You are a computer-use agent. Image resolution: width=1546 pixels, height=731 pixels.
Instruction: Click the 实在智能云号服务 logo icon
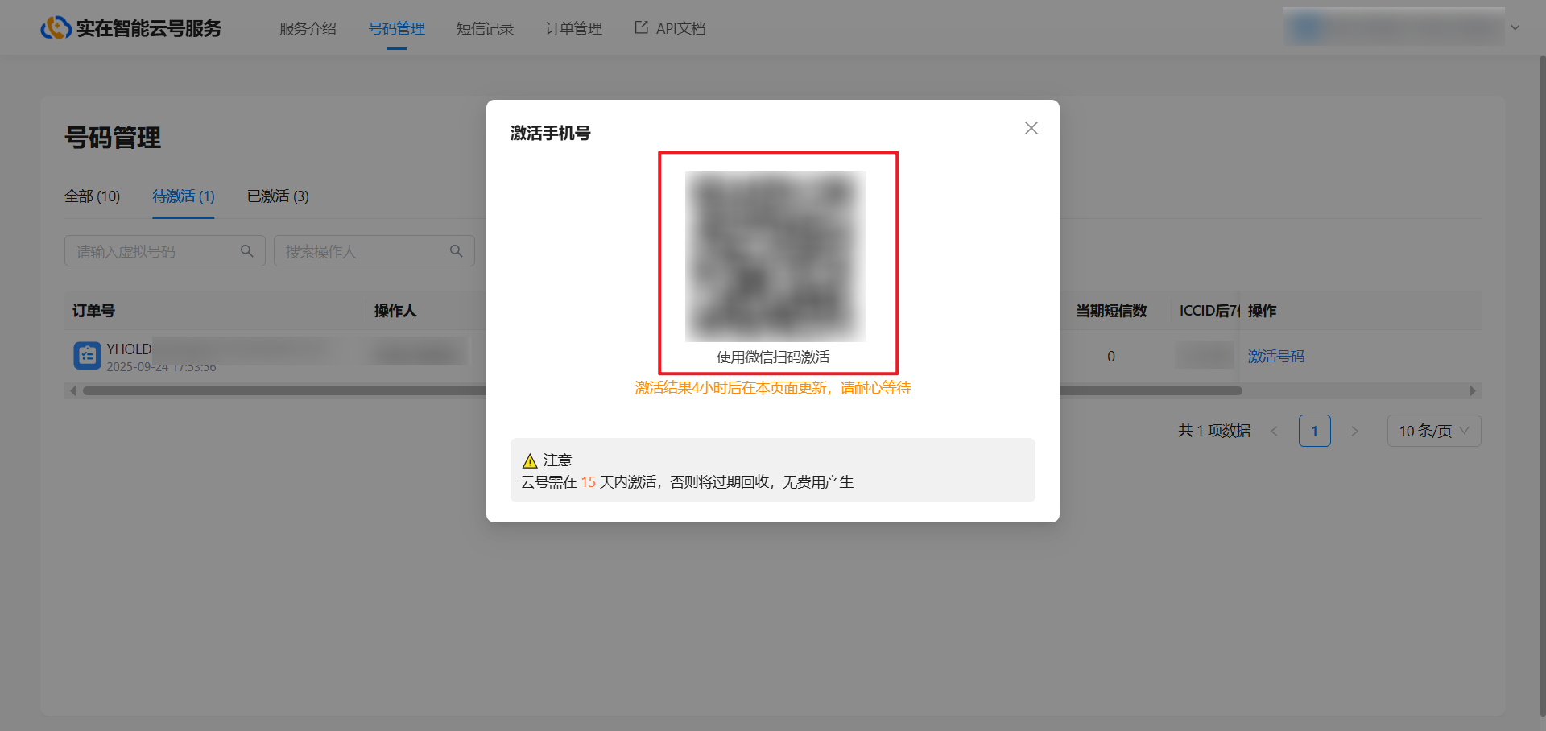[56, 28]
